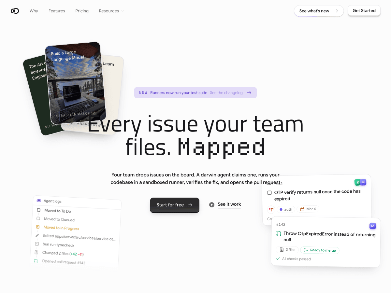
Task: Click the purple M avatar on the issue card
Action: tap(363, 182)
